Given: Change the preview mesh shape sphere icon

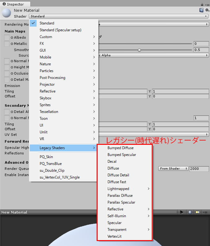Looking at the screenshot, I should point(190,212).
